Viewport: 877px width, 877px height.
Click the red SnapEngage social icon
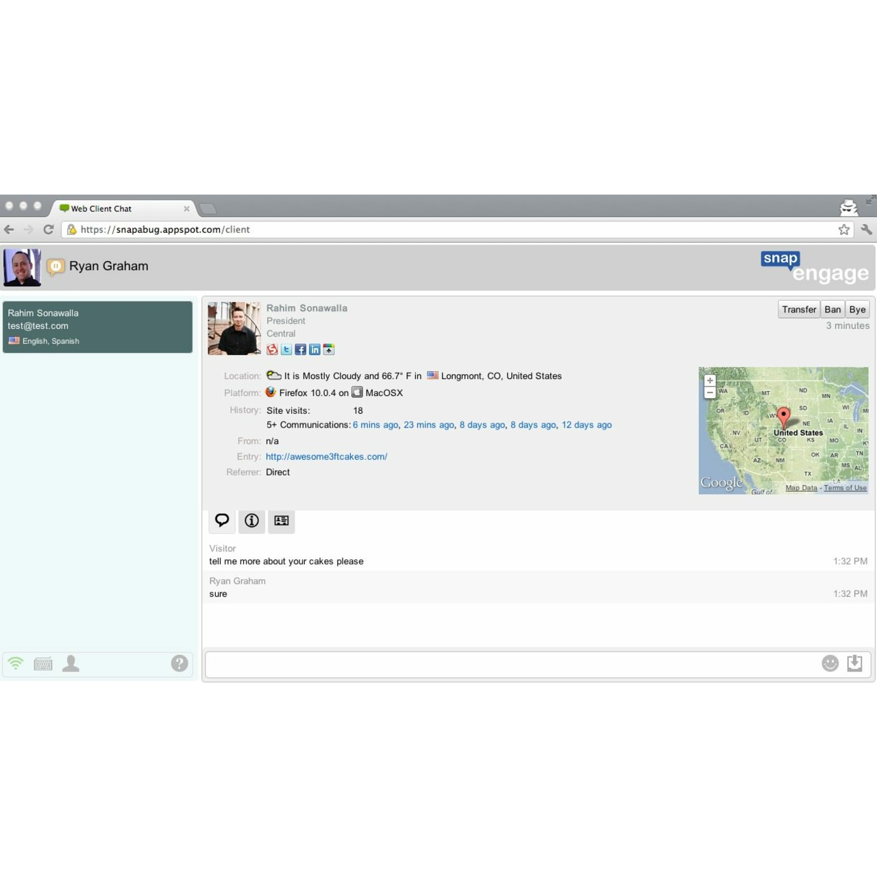click(272, 349)
